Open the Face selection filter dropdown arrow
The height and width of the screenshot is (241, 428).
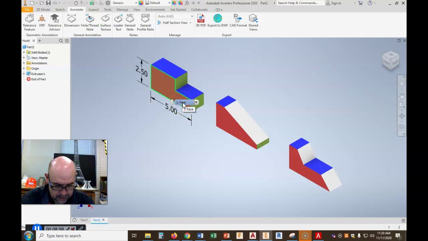coord(196,102)
